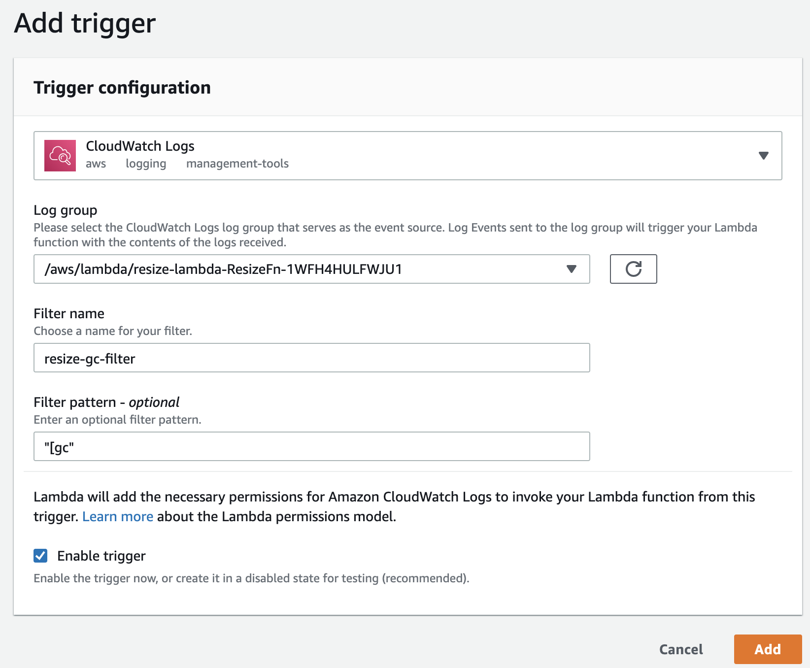Click the 'Filter pattern - optional' label
The image size is (810, 668).
[x=106, y=402]
